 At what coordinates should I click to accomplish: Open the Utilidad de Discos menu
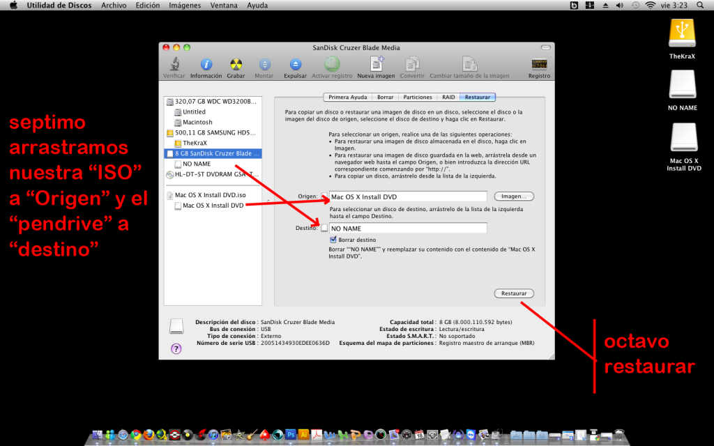click(59, 6)
